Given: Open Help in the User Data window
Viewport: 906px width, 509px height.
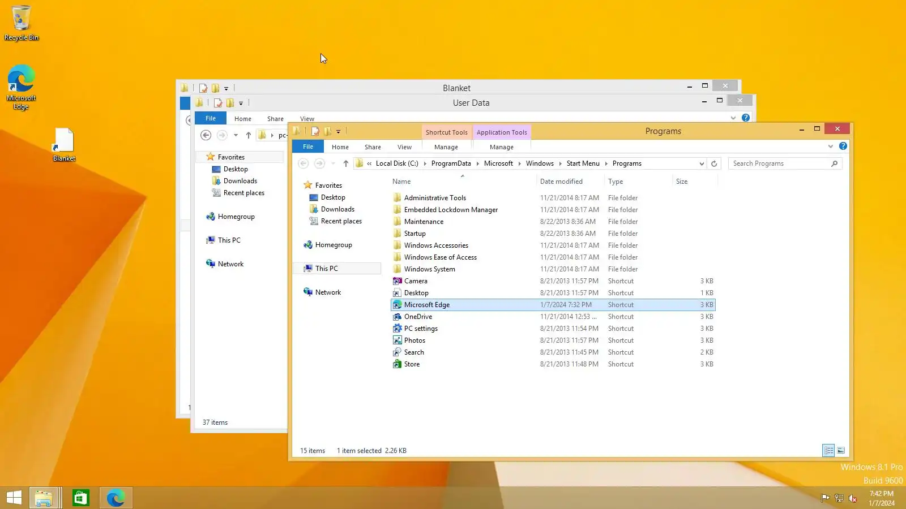Looking at the screenshot, I should coord(746,118).
